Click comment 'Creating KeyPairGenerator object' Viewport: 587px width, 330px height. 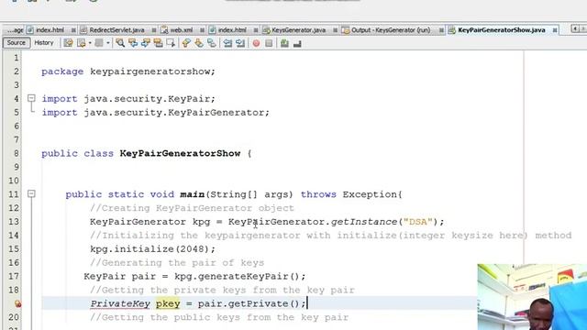(x=192, y=208)
